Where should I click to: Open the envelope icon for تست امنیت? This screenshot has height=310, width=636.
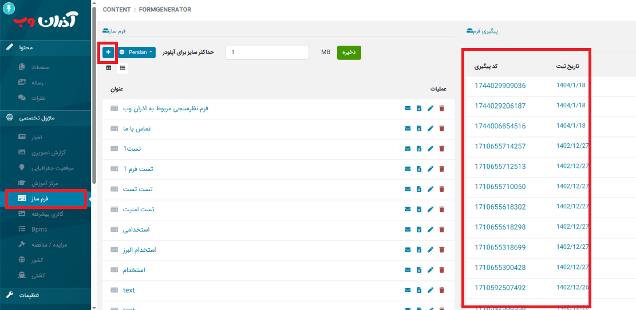408,210
